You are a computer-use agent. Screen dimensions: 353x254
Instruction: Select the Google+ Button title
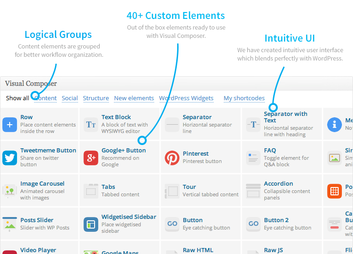124,151
